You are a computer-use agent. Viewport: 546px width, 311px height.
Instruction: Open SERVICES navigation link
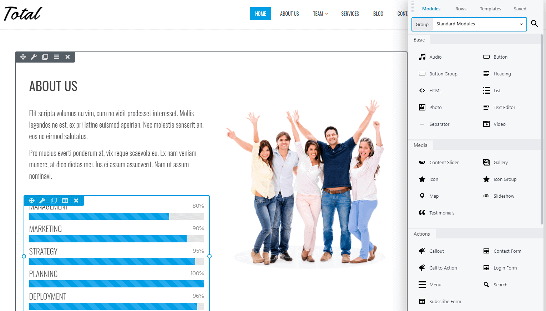click(350, 14)
